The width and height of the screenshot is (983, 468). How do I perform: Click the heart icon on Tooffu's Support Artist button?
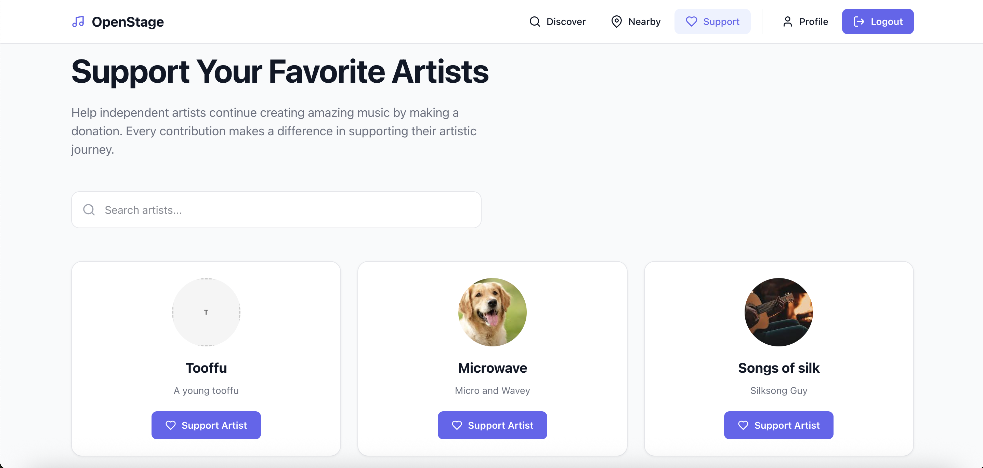pyautogui.click(x=170, y=425)
